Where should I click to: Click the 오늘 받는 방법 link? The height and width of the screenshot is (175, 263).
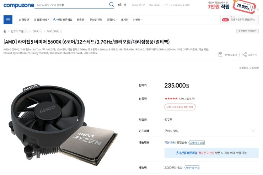tap(197, 142)
